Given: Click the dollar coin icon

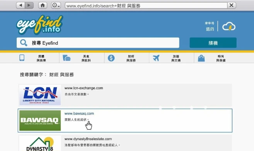Looking at the screenshot, I should [x=111, y=58].
